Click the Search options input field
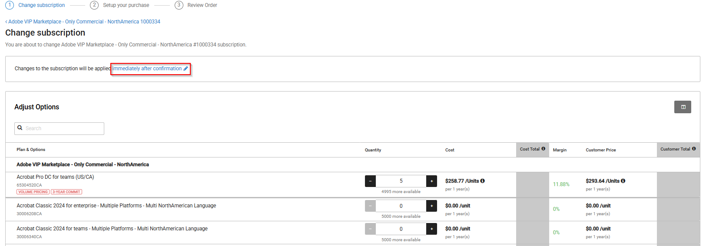 pos(63,128)
